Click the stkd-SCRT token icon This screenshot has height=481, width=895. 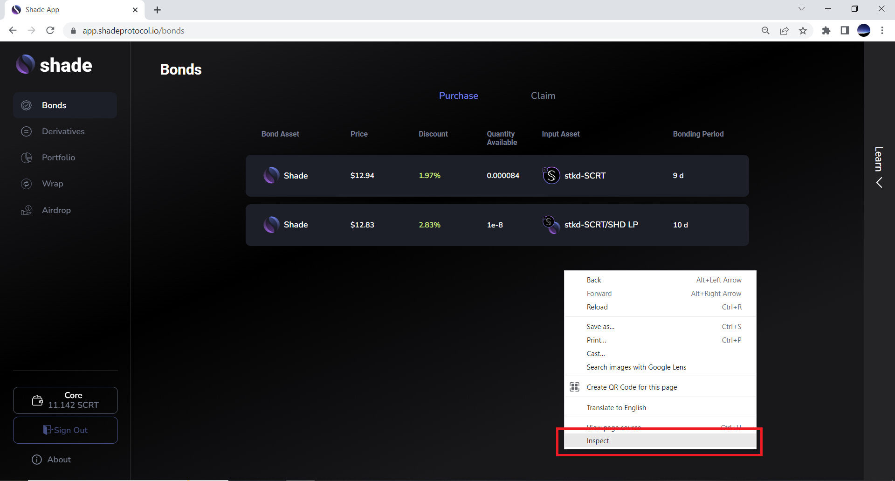(x=551, y=176)
